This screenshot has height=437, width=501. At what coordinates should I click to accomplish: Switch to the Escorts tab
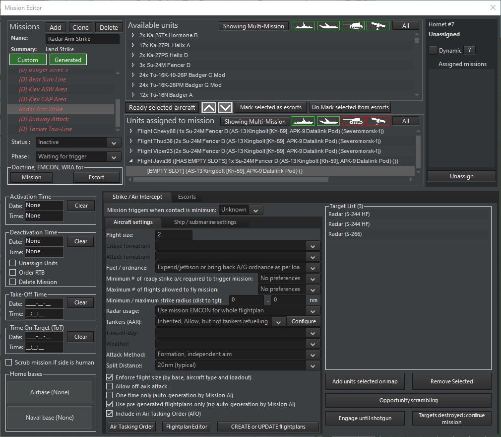(187, 197)
